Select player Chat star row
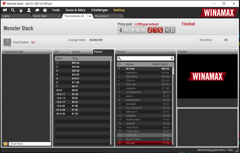The width and height of the screenshot is (240, 153). point(144,84)
